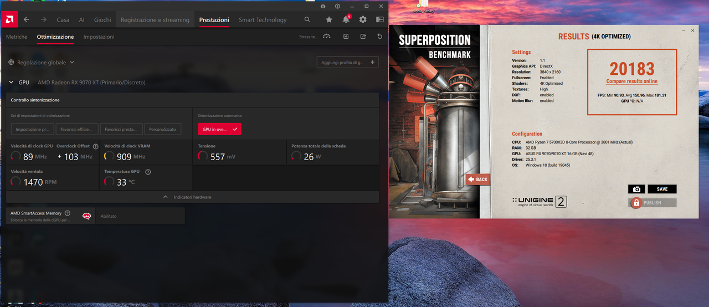Click the Controllo sintonizzazione header
This screenshot has width=709, height=307.
[35, 100]
